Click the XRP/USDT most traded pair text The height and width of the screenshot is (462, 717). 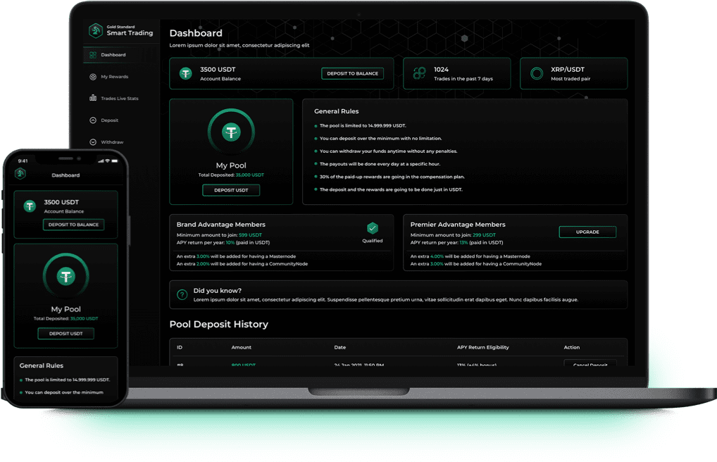[x=568, y=70]
